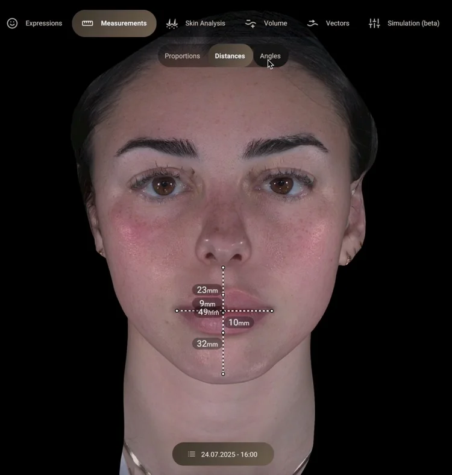Click the Measurements ruler icon
The image size is (452, 475).
click(87, 24)
